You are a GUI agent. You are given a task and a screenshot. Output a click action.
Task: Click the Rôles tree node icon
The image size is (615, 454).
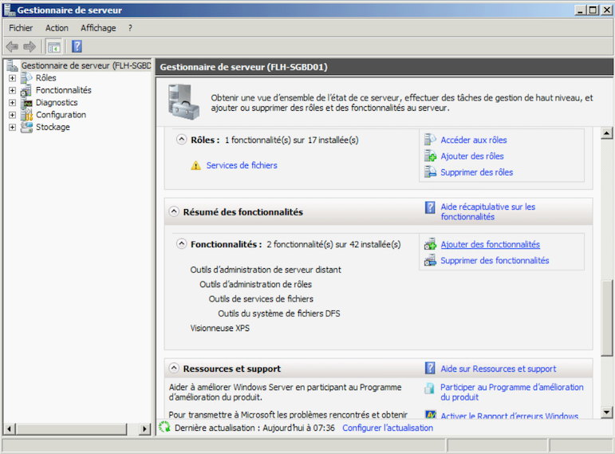[x=26, y=77]
